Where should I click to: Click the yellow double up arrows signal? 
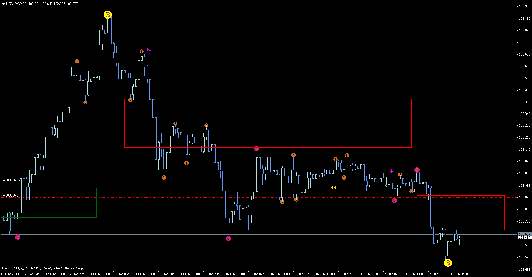[x=334, y=187]
